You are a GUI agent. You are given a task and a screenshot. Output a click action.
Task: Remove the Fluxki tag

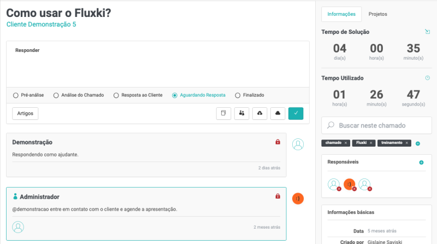(371, 143)
